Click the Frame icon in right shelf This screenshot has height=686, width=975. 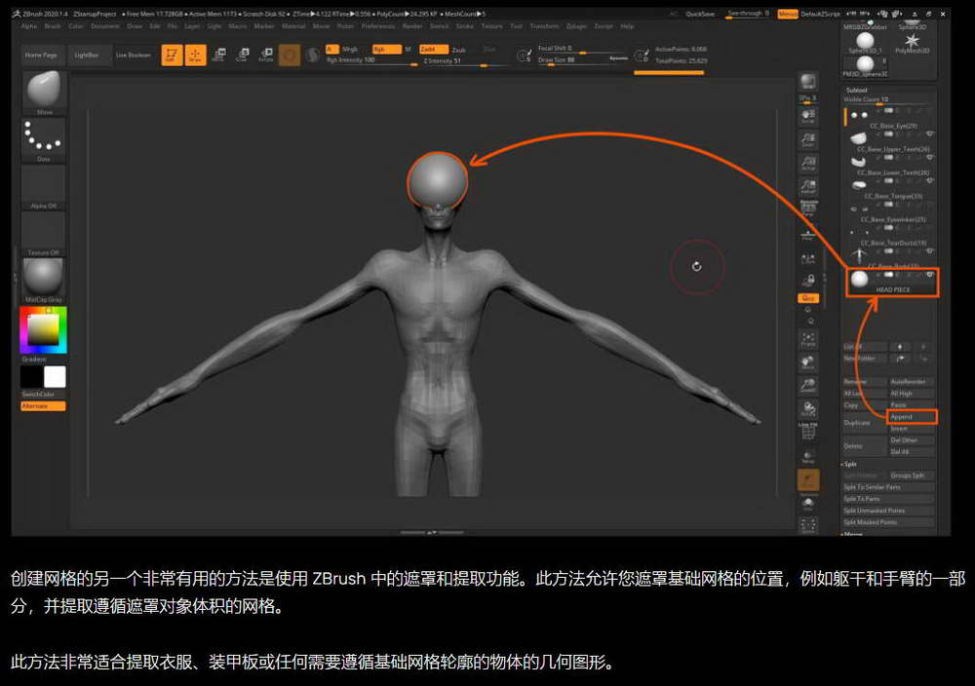tap(808, 339)
